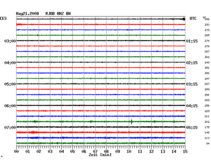Click the DC value 274
211x160 pixels.
click(207, 41)
